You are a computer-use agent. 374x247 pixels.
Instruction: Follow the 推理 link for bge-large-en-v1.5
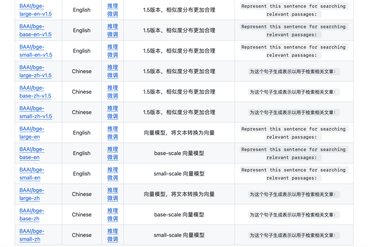click(113, 6)
